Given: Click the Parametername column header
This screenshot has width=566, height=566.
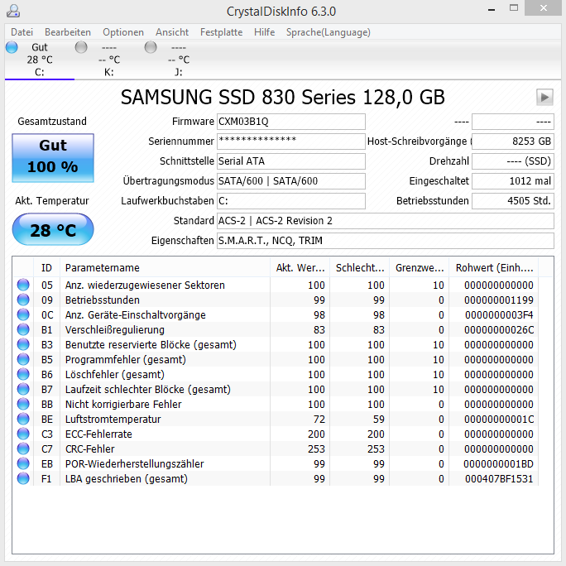Looking at the screenshot, I should pyautogui.click(x=165, y=268).
